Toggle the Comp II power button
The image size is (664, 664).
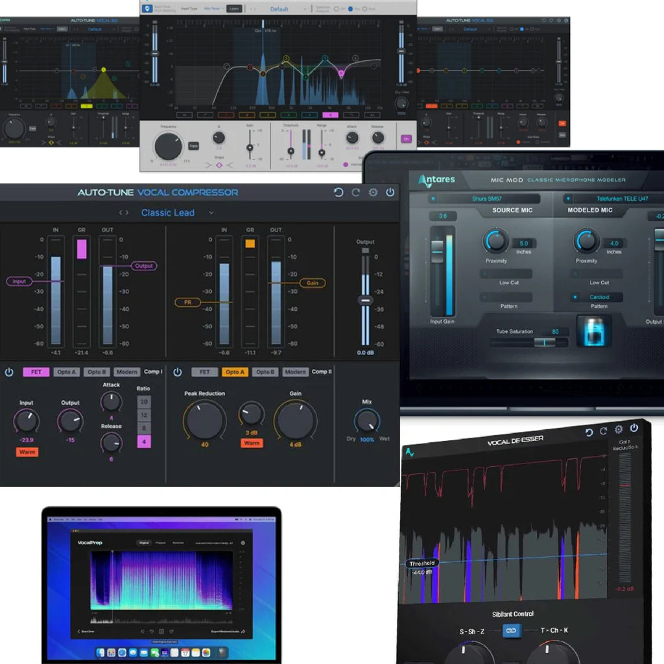click(x=177, y=372)
